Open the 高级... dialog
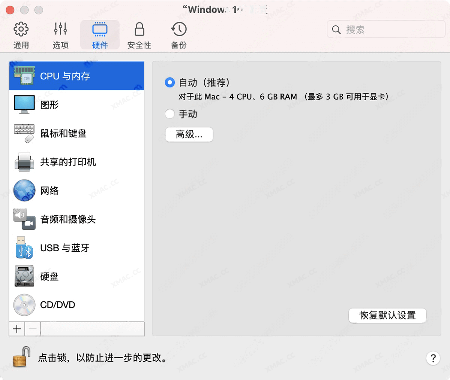 189,135
